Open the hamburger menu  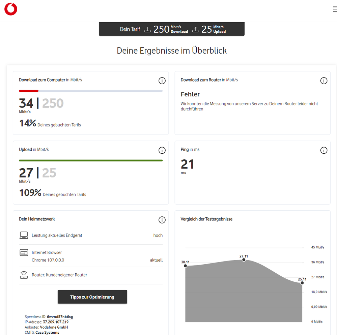point(335,9)
